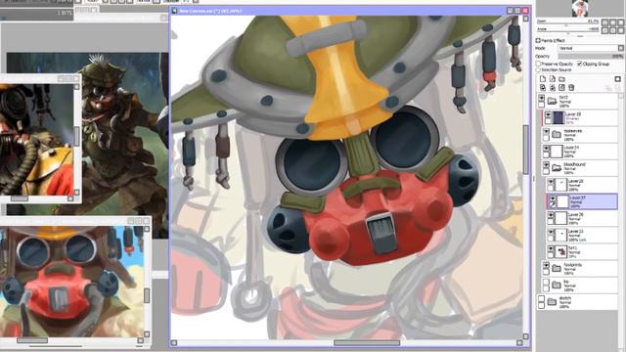This screenshot has height=352, width=626.
Task: Set layer Opacity on the slider bar
Action: (591, 57)
